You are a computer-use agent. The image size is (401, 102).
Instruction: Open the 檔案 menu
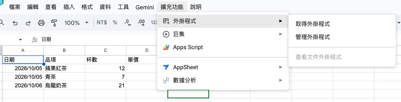tap(15, 7)
